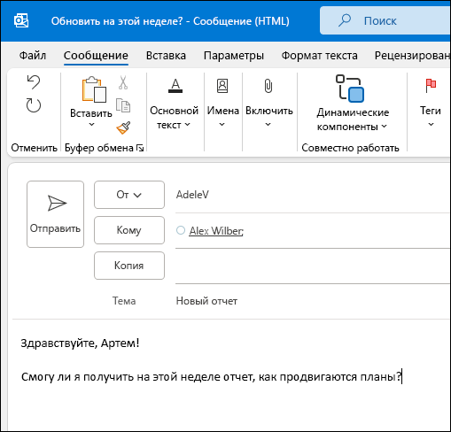Click the presence circle beside Alex Wilber
Viewport: 451px width, 432px height.
click(181, 230)
